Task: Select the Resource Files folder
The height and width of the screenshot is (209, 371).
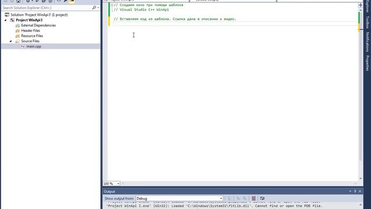Action: 32,36
